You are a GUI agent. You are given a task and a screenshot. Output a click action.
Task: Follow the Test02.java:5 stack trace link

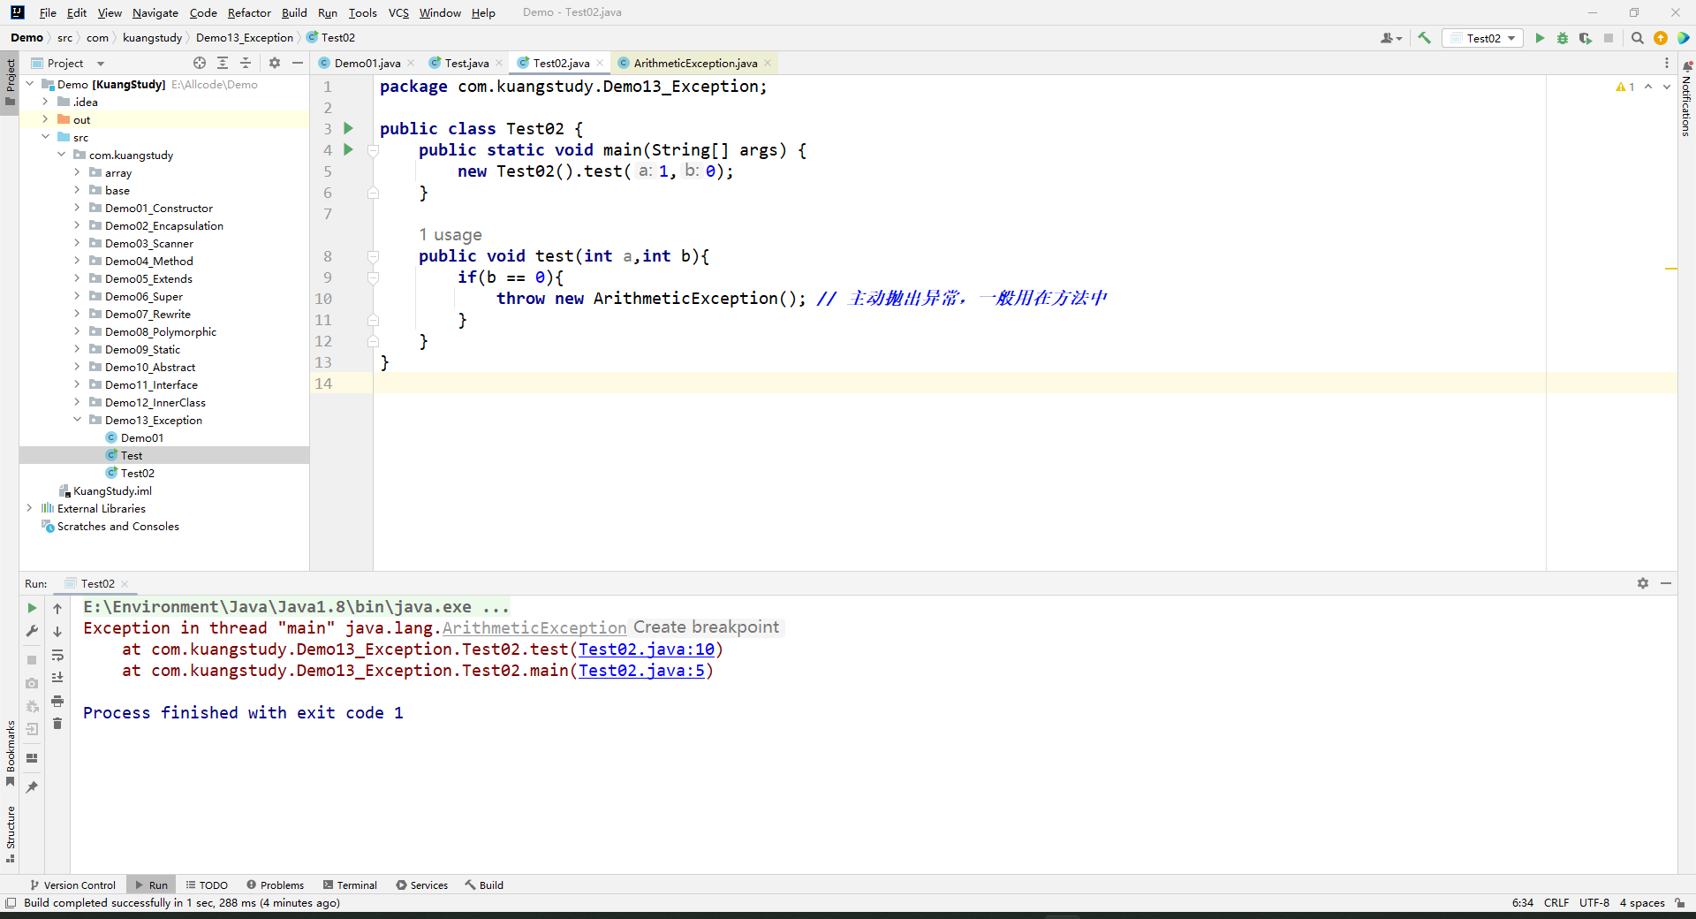[x=642, y=671]
